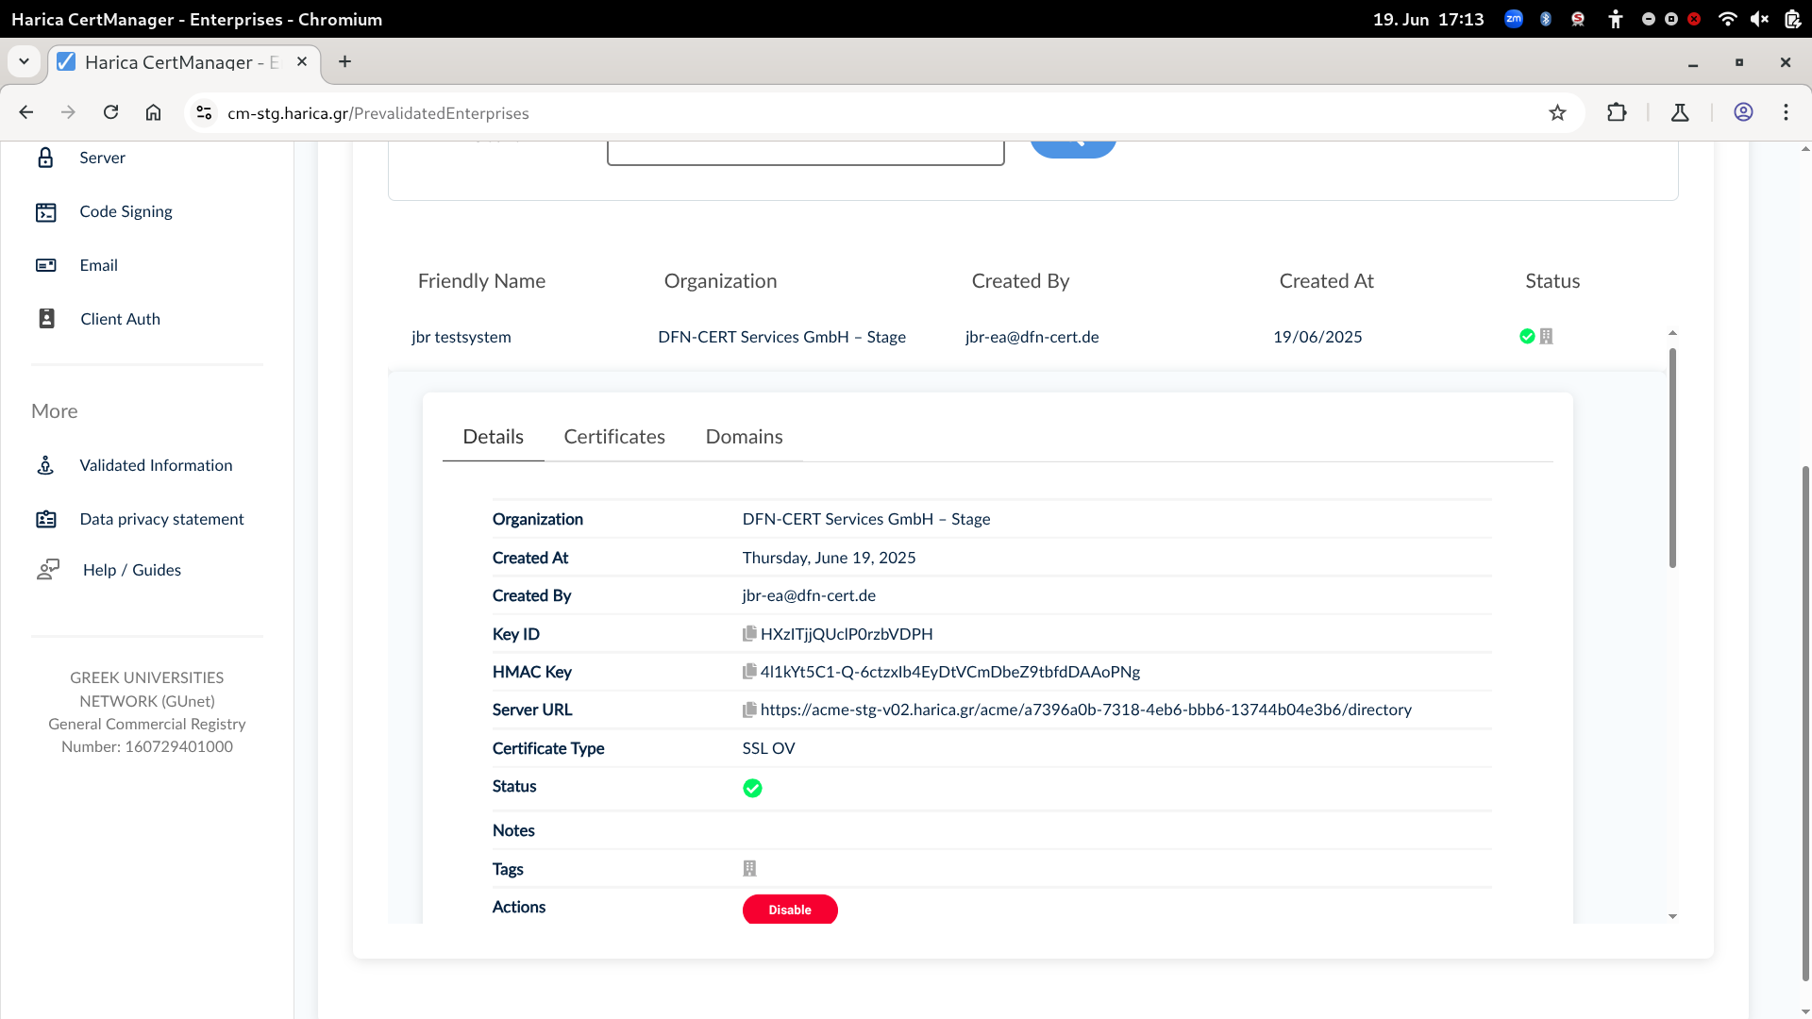
Task: Open Code Signing menu item
Action: pyautogui.click(x=126, y=211)
